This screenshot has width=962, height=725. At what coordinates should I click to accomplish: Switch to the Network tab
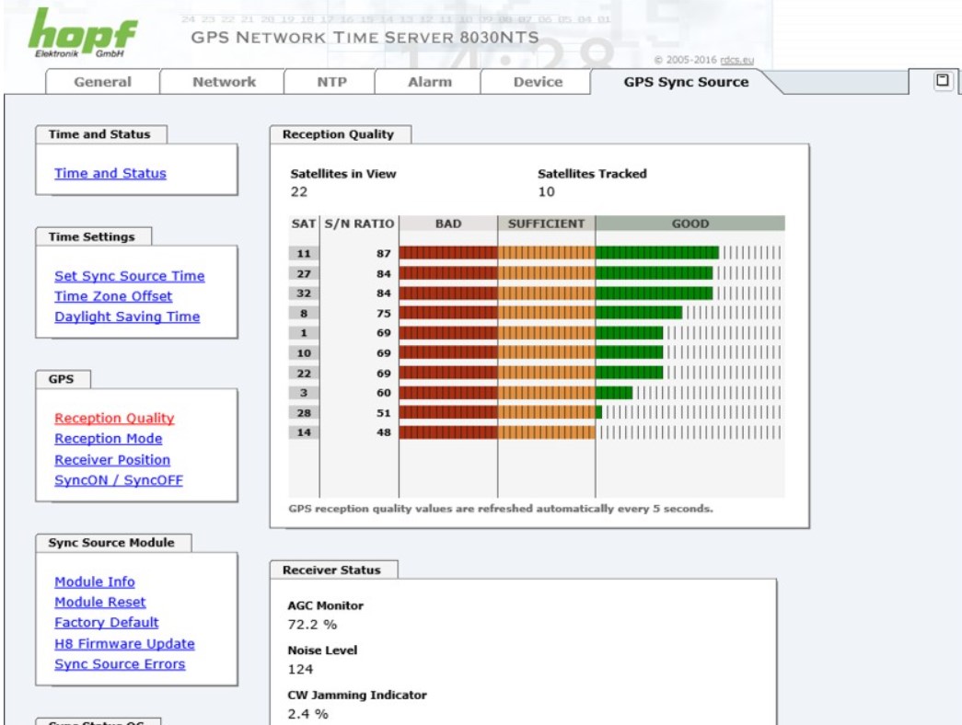coord(224,82)
